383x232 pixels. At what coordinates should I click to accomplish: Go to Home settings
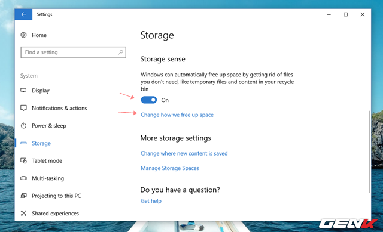pyautogui.click(x=39, y=35)
